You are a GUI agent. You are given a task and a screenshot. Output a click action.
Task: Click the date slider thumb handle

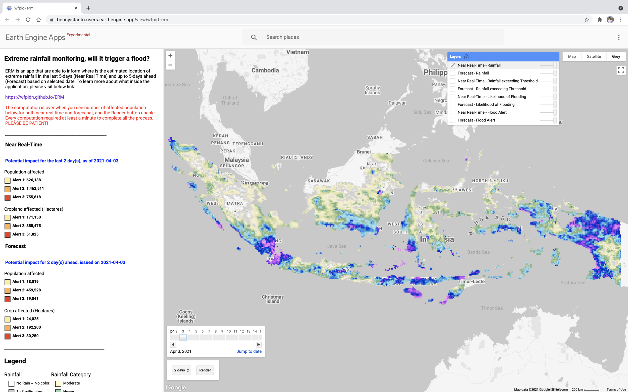pos(183,338)
